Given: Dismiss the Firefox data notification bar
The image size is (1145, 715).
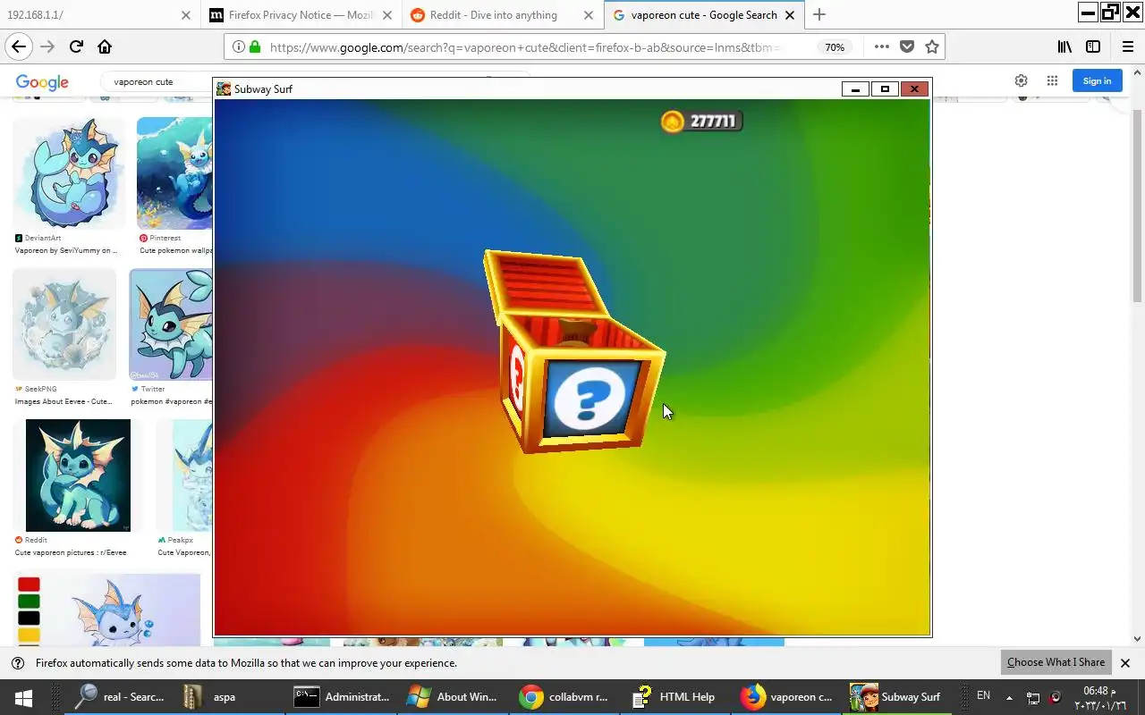Looking at the screenshot, I should (1125, 663).
